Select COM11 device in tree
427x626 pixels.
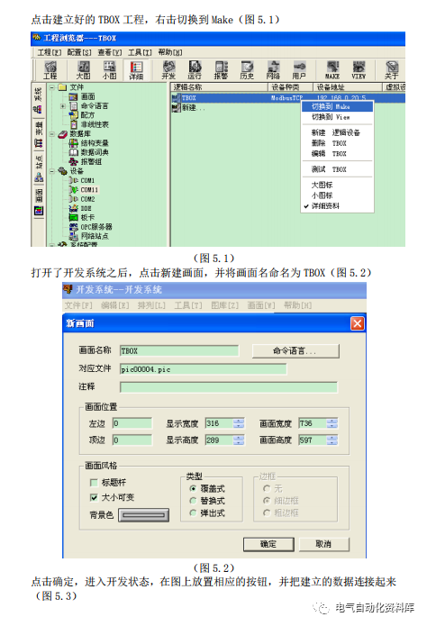(x=84, y=190)
